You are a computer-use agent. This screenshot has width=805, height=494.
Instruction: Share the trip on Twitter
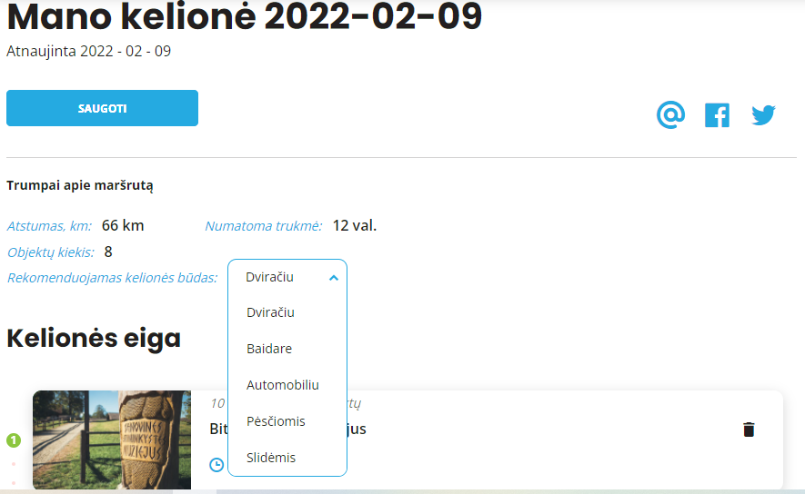[763, 115]
